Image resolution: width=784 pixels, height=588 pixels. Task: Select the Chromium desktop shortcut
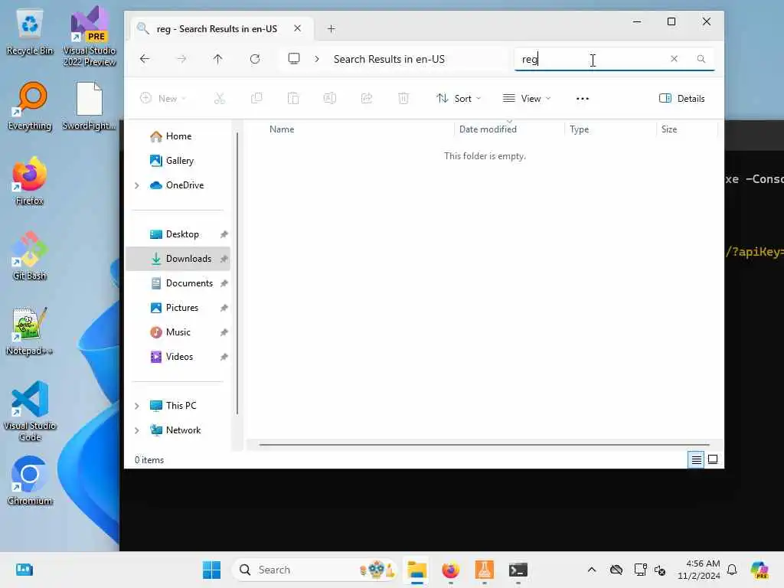tap(30, 481)
